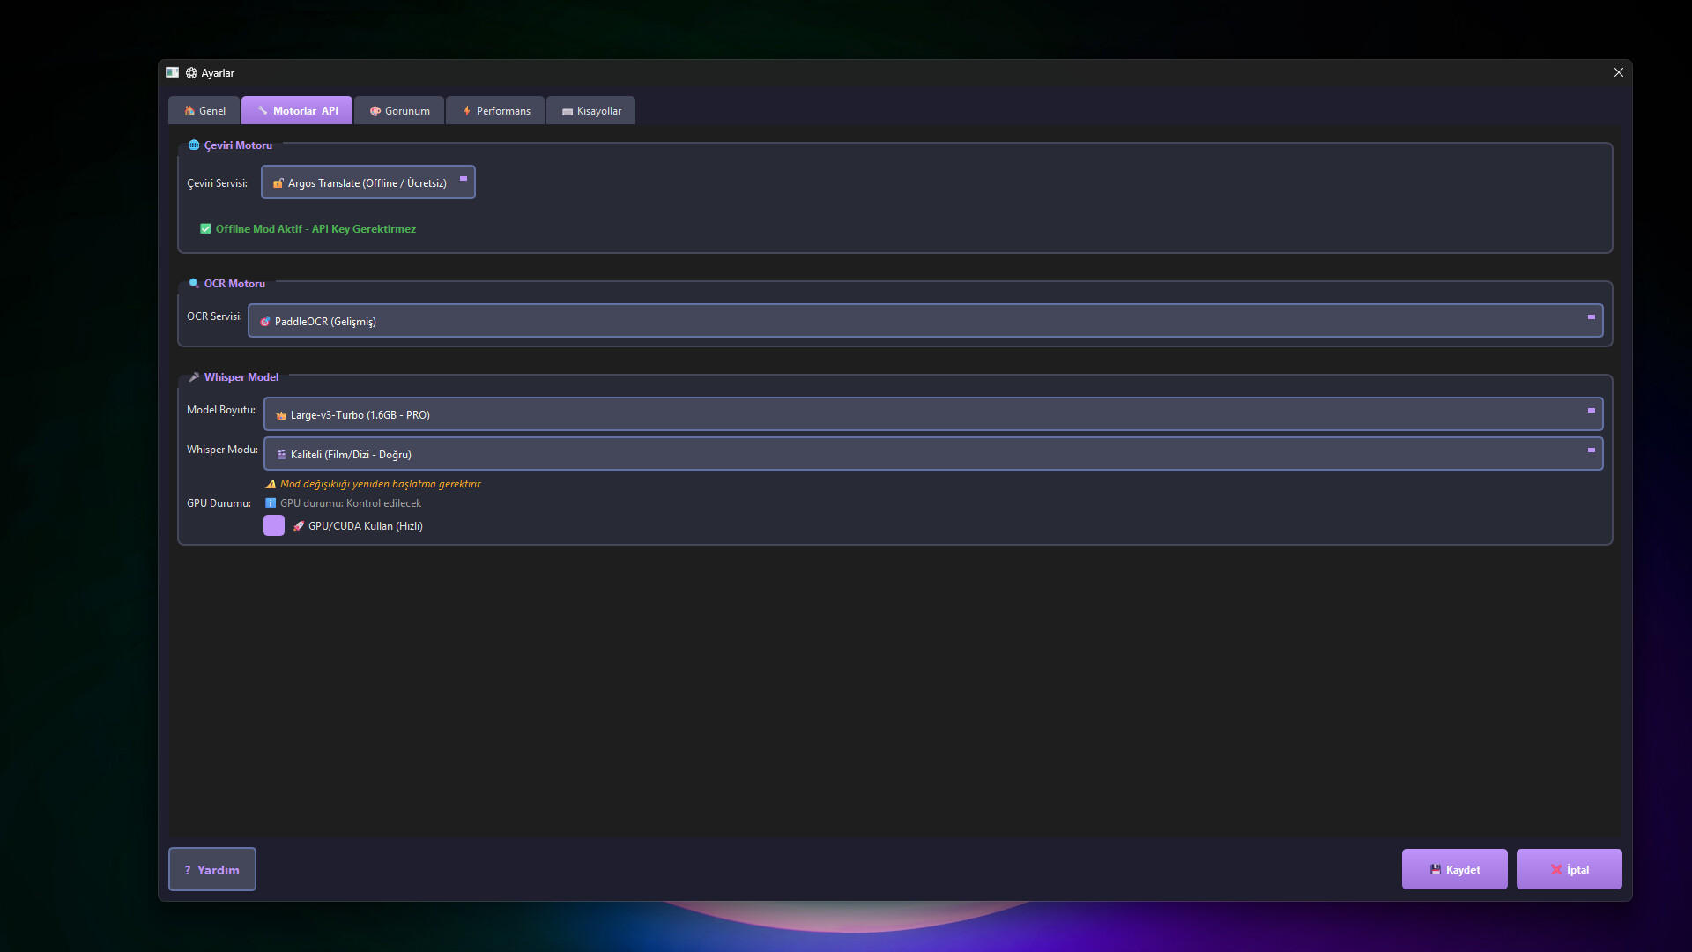Click the app icon at the title bar's left

pyautogui.click(x=173, y=73)
